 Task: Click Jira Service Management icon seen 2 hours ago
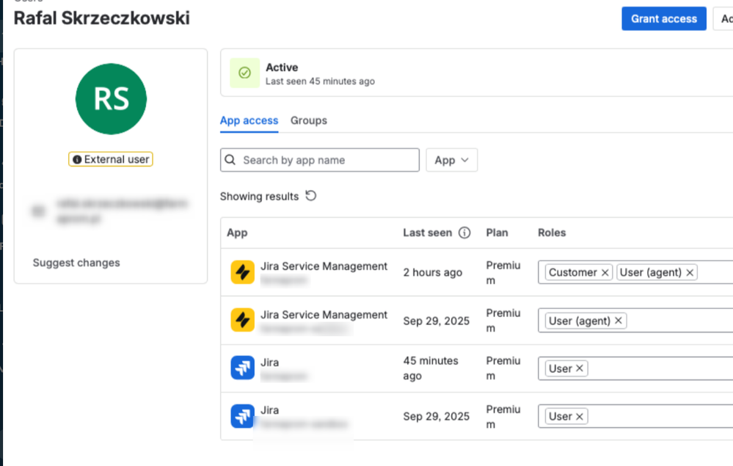[243, 272]
